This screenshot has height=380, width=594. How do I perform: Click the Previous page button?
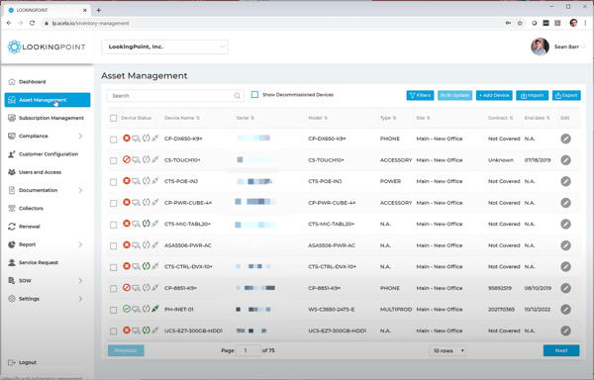coord(126,350)
